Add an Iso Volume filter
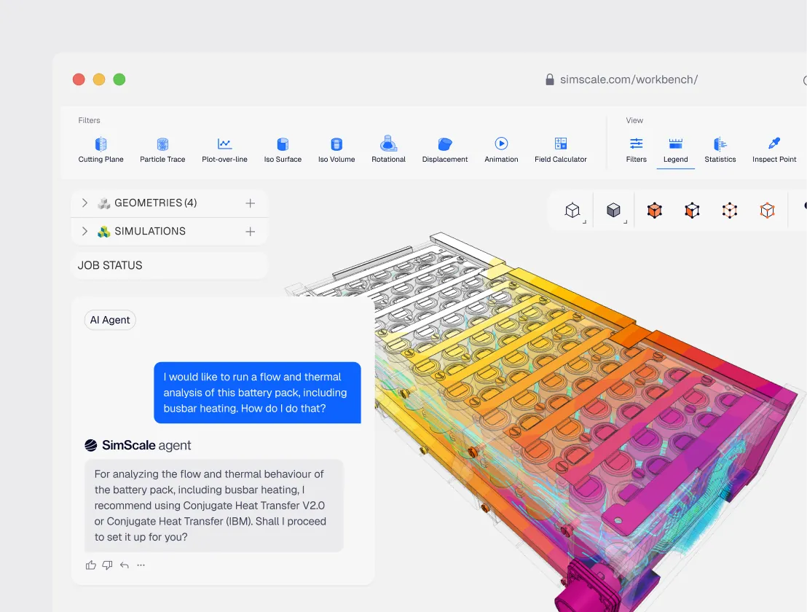Viewport: 807px width, 612px height. pyautogui.click(x=336, y=150)
